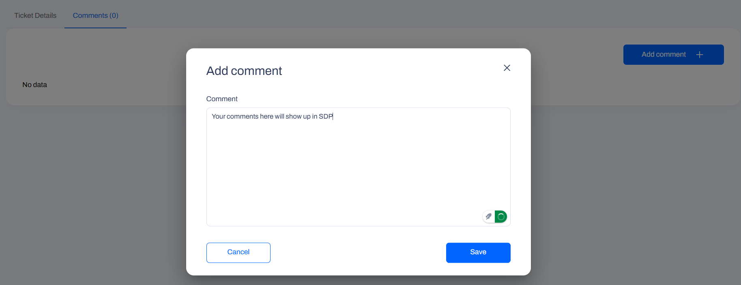Cancel adding the comment
Image resolution: width=741 pixels, height=285 pixels.
click(238, 252)
